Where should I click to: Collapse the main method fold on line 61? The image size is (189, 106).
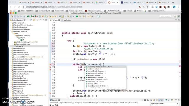pyautogui.click(x=56, y=33)
